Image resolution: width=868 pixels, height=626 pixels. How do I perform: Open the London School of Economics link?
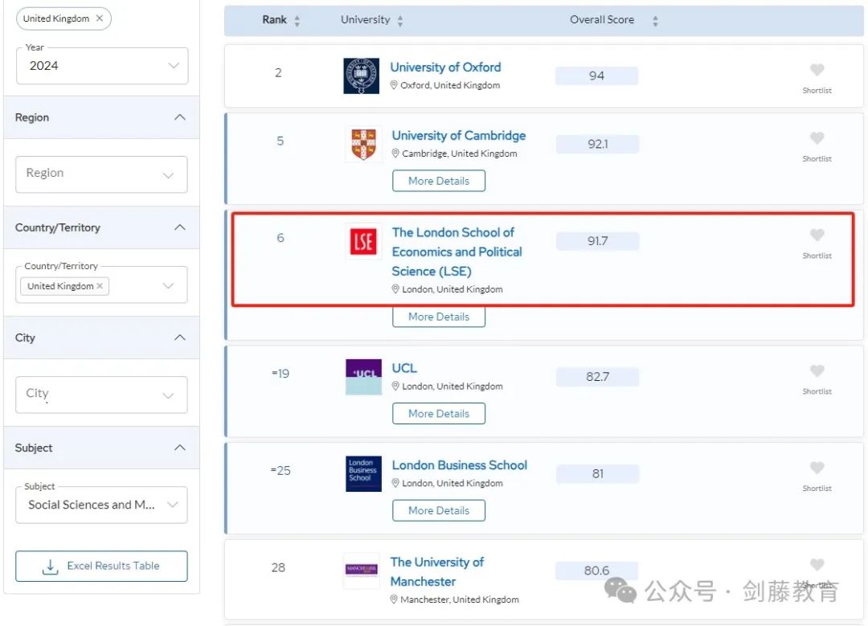pos(457,252)
